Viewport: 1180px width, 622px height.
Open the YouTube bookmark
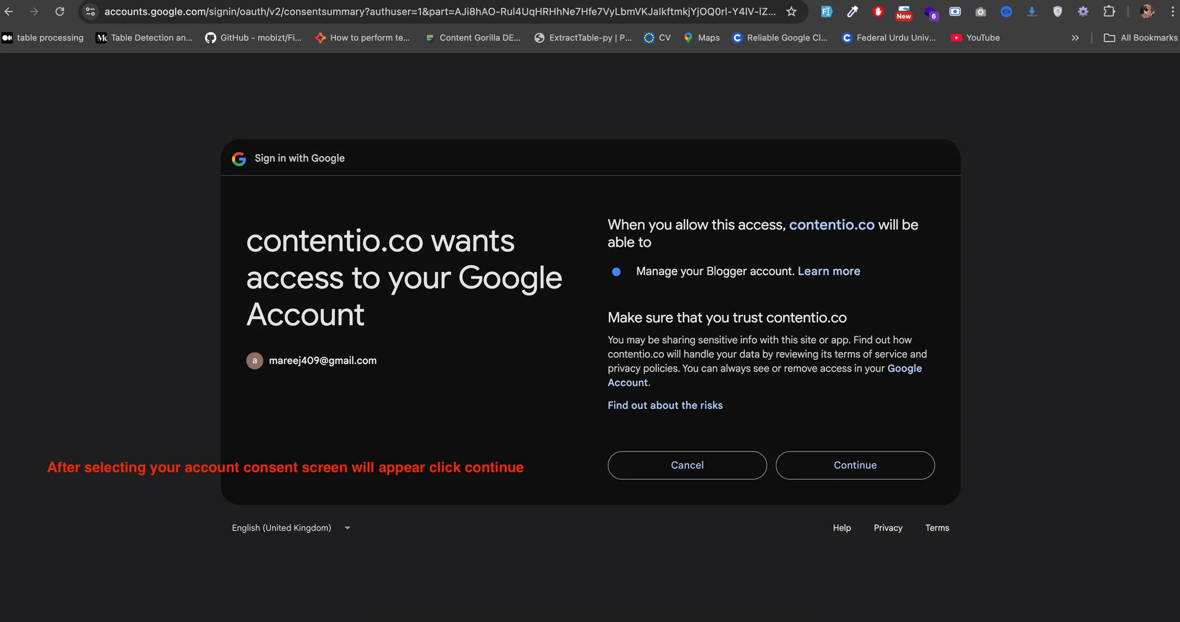coord(975,38)
